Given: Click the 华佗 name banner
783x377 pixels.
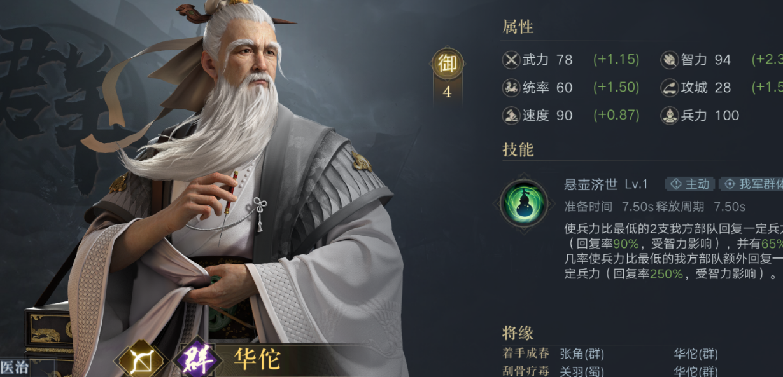Looking at the screenshot, I should click(257, 360).
